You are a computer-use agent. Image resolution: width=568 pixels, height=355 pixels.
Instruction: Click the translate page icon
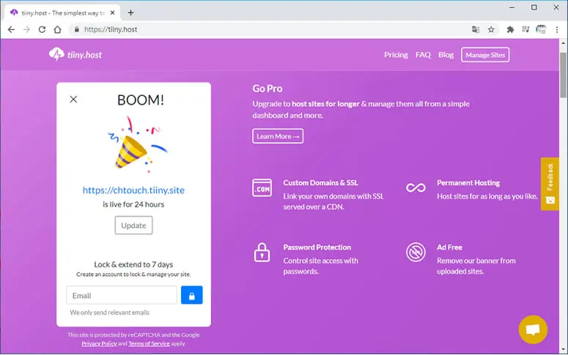click(476, 30)
